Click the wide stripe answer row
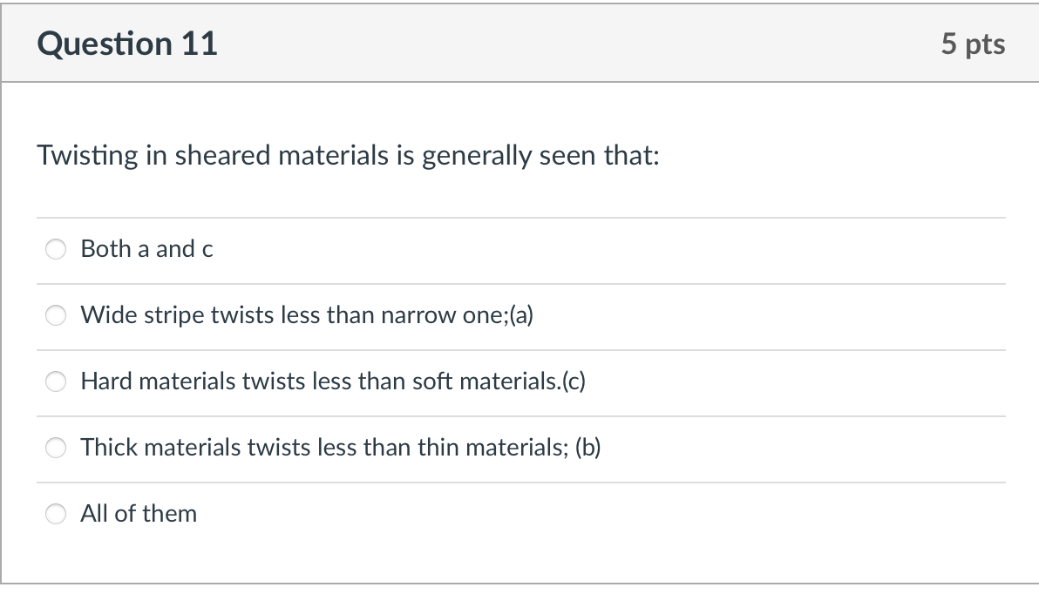The width and height of the screenshot is (1039, 594). click(308, 315)
